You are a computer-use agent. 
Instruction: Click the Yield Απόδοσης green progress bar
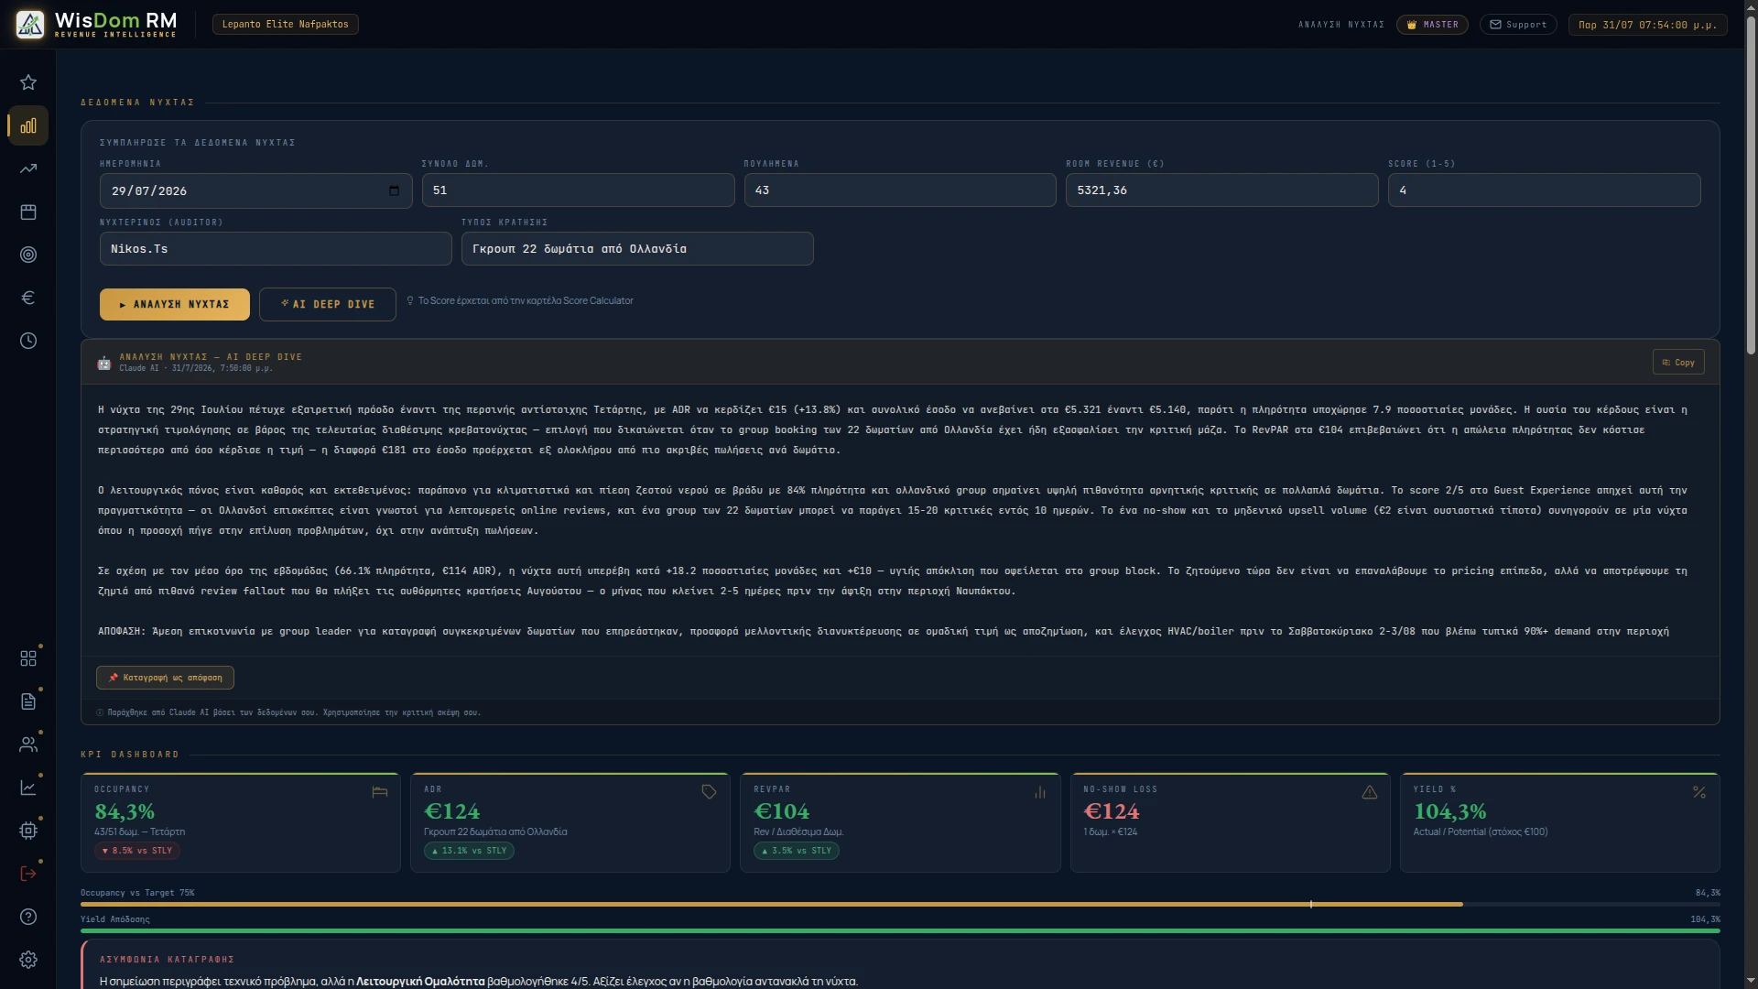900,930
